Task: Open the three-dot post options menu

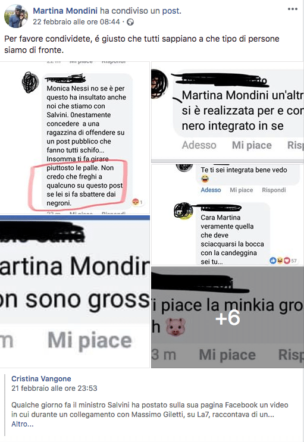Action: click(x=293, y=9)
